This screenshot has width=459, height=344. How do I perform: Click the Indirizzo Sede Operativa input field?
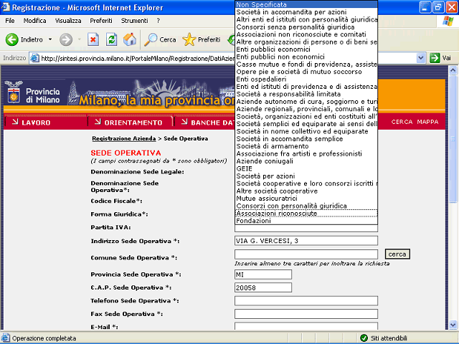coord(306,241)
